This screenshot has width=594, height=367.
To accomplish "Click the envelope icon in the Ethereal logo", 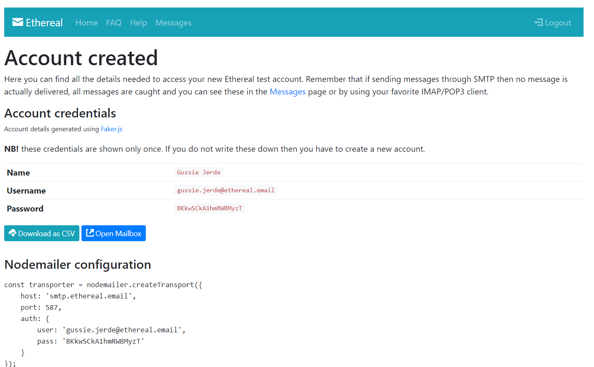I will coord(17,22).
